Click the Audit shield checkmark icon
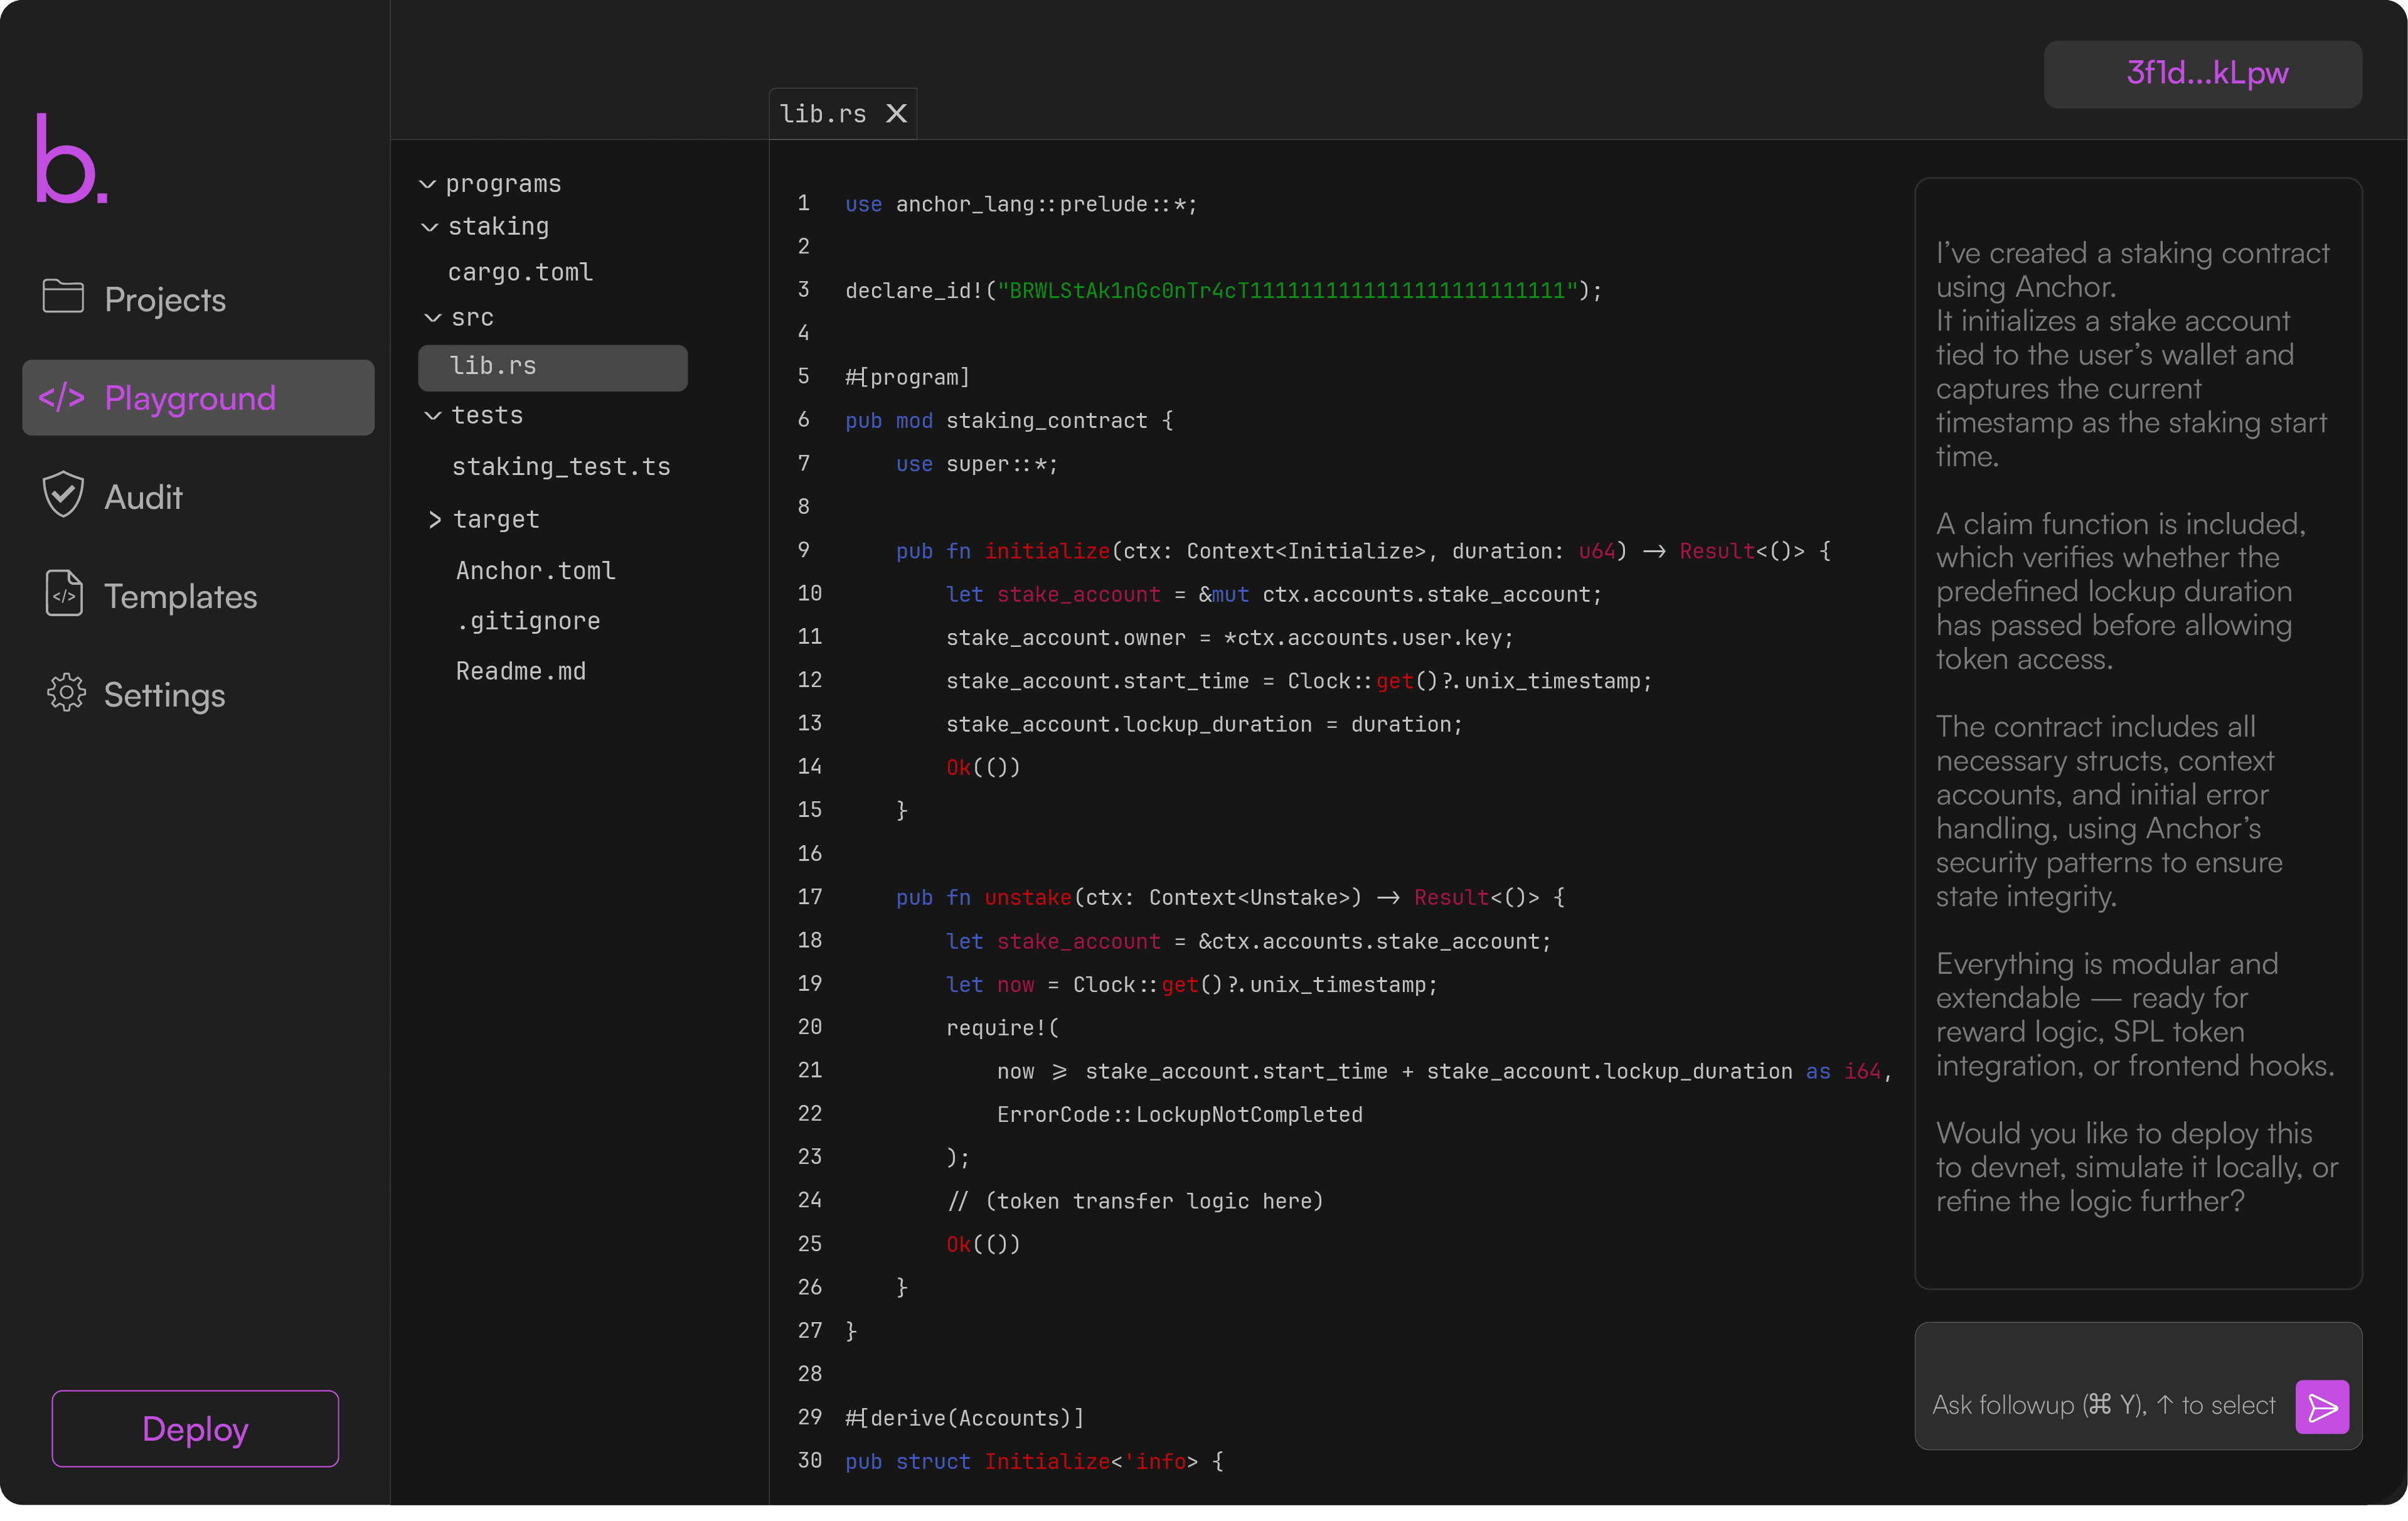2408x1521 pixels. [x=63, y=494]
